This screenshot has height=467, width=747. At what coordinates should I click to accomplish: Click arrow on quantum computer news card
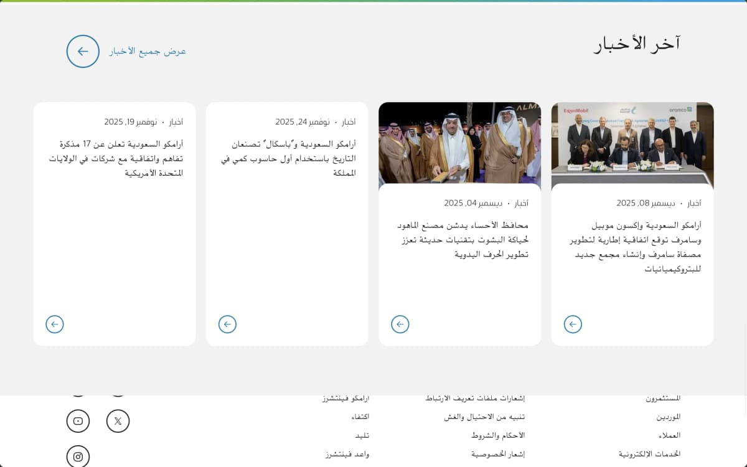pos(227,324)
